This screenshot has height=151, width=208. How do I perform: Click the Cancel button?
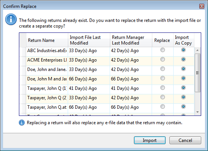185,140
